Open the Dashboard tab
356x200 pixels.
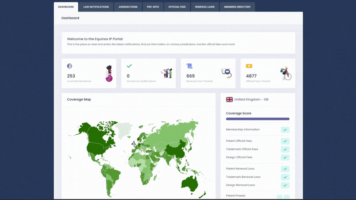pyautogui.click(x=66, y=7)
